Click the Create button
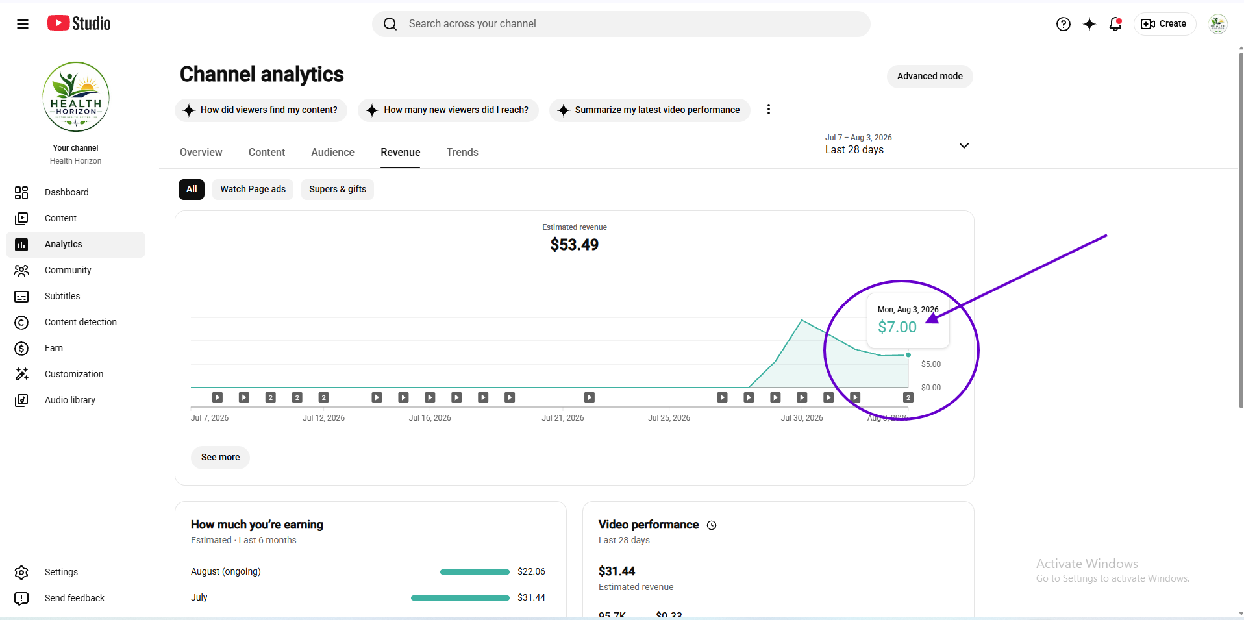 pos(1165,24)
